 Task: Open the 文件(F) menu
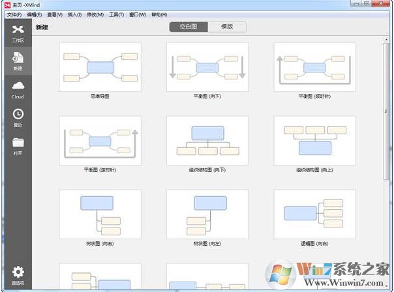pos(14,14)
